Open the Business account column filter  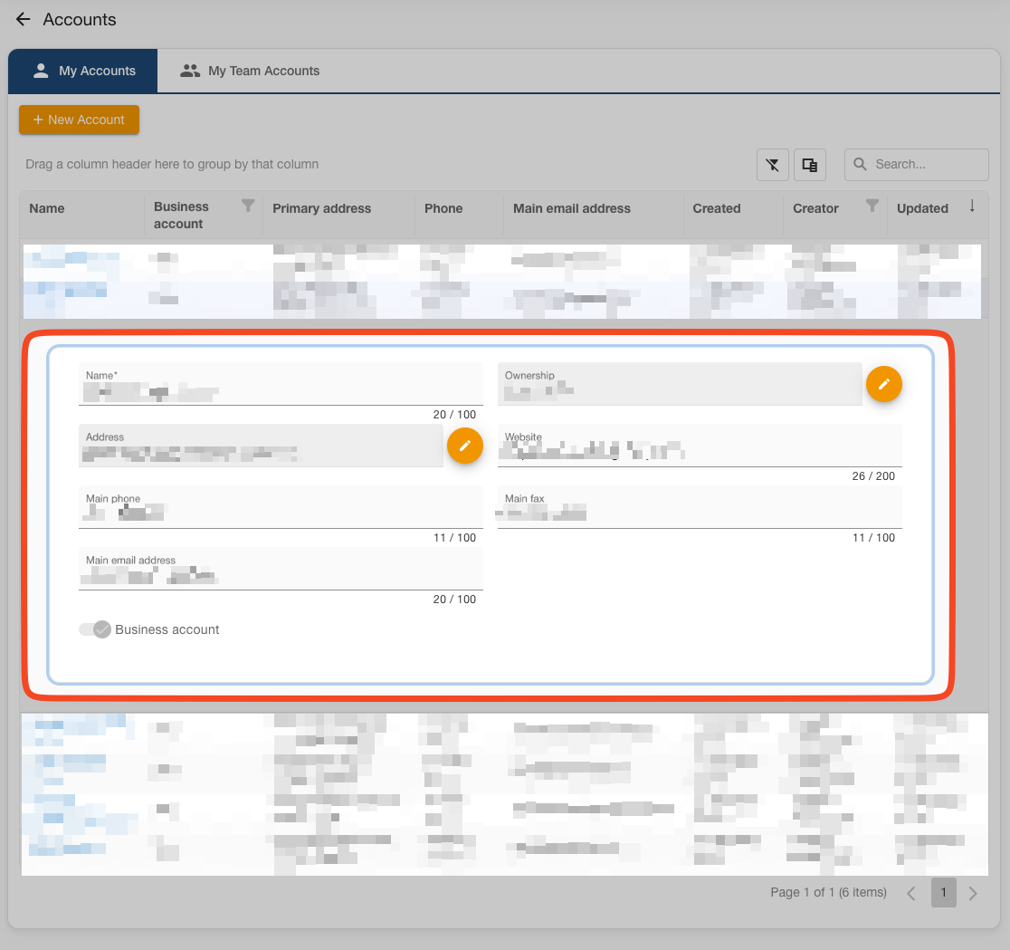pyautogui.click(x=248, y=206)
